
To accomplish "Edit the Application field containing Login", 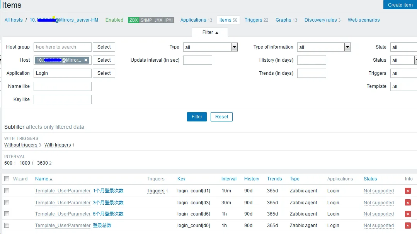I will [x=63, y=73].
